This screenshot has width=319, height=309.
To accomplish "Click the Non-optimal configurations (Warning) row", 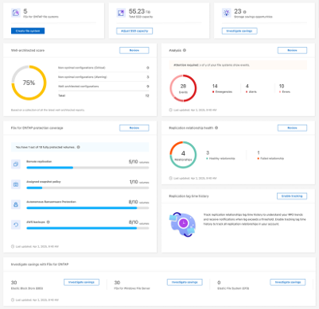I will click(x=103, y=77).
